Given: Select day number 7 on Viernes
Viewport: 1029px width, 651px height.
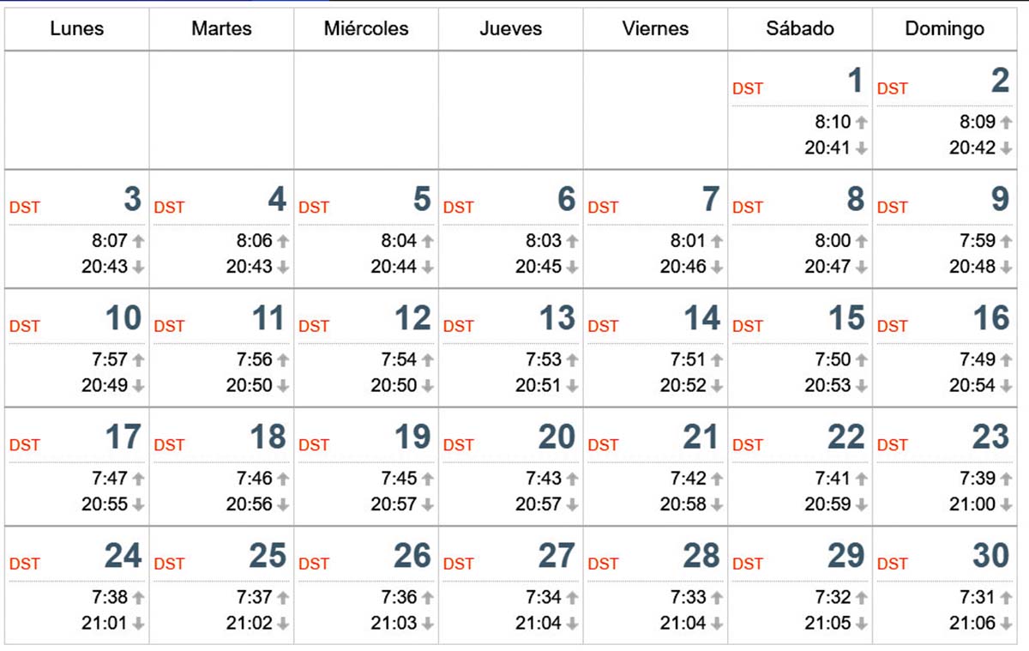Looking at the screenshot, I should [x=711, y=200].
